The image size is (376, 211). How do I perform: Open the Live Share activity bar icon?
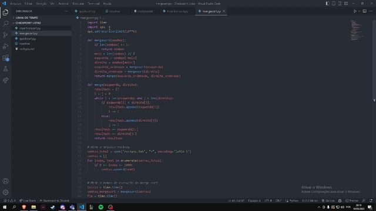click(5, 80)
